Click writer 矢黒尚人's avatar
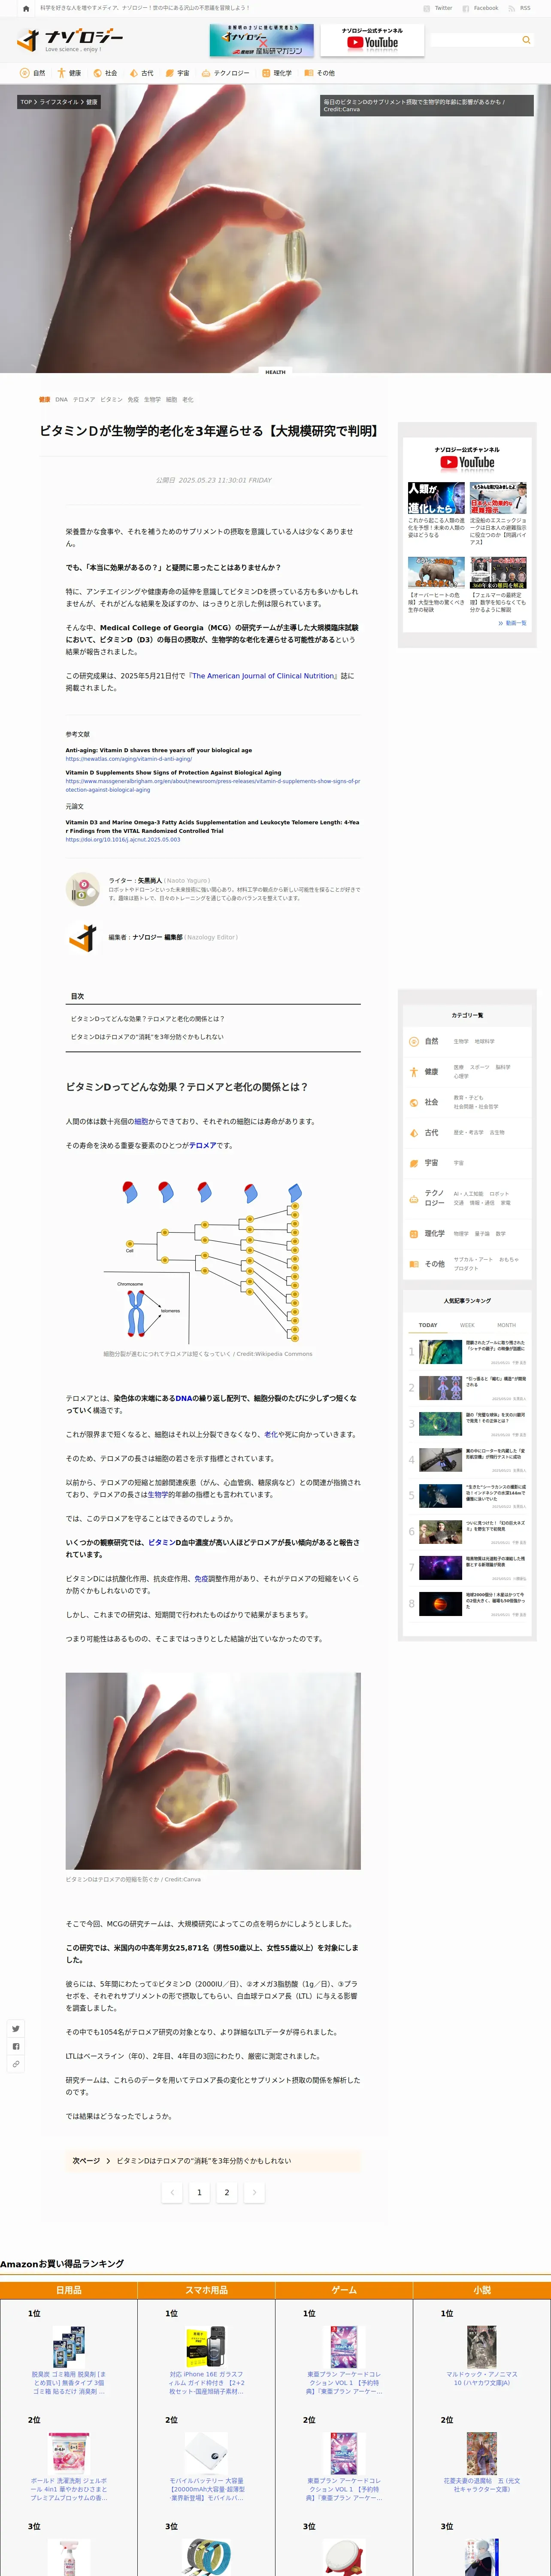This screenshot has height=2576, width=551. (x=82, y=889)
